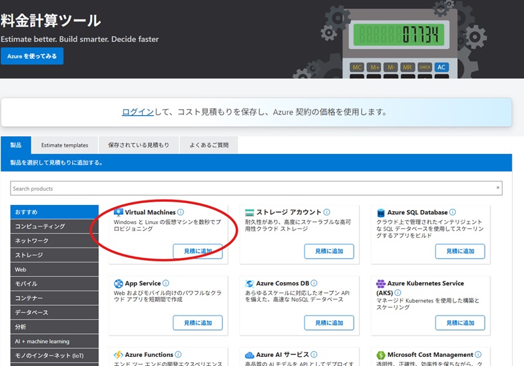Click the ストレージ アカウント storage icon
Image resolution: width=524 pixels, height=366 pixels.
[250, 213]
